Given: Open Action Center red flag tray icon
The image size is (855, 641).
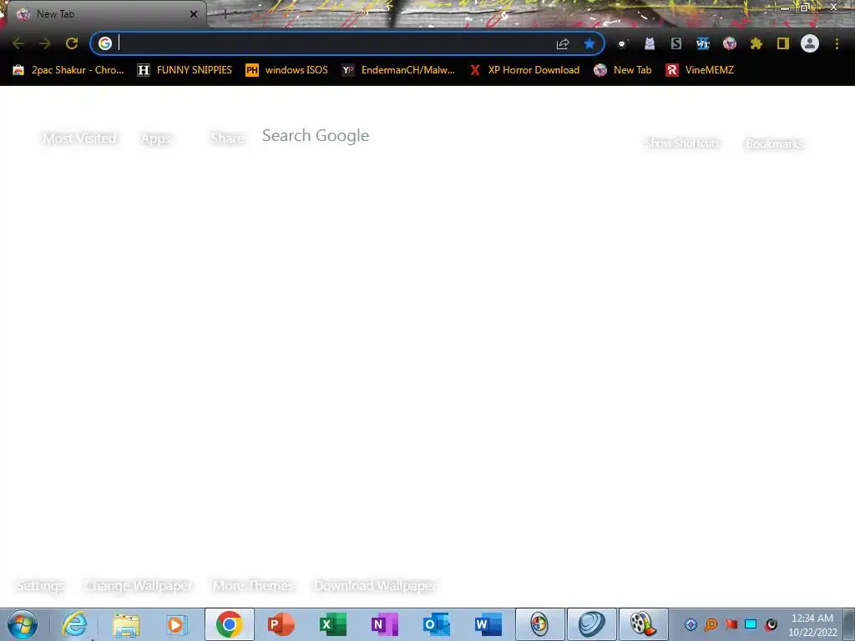Looking at the screenshot, I should point(731,624).
